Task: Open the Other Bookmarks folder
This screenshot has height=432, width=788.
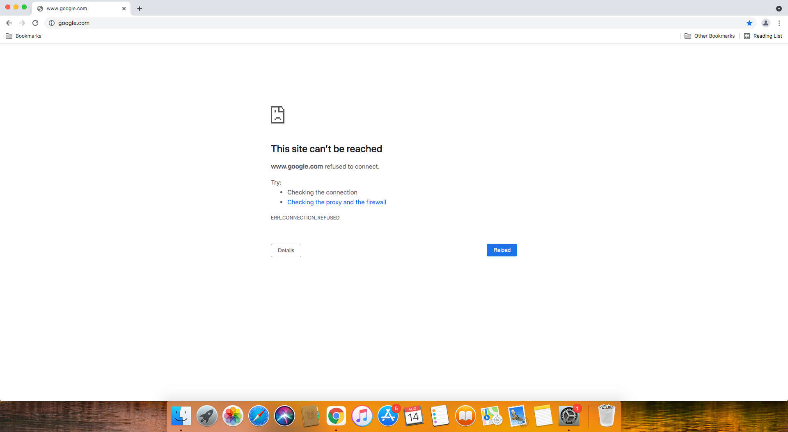Action: [710, 36]
